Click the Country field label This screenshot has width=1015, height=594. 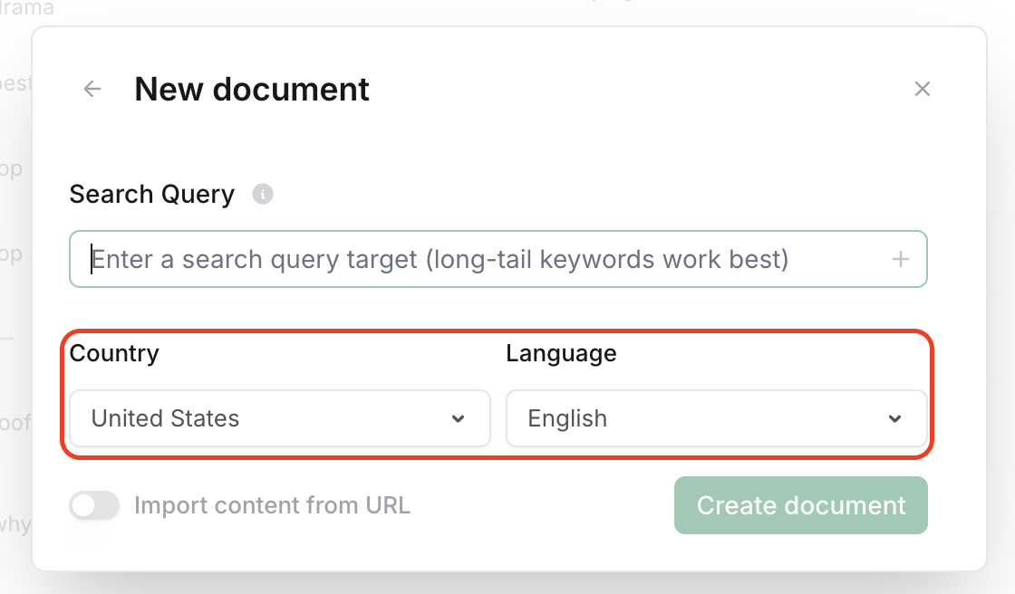(114, 353)
